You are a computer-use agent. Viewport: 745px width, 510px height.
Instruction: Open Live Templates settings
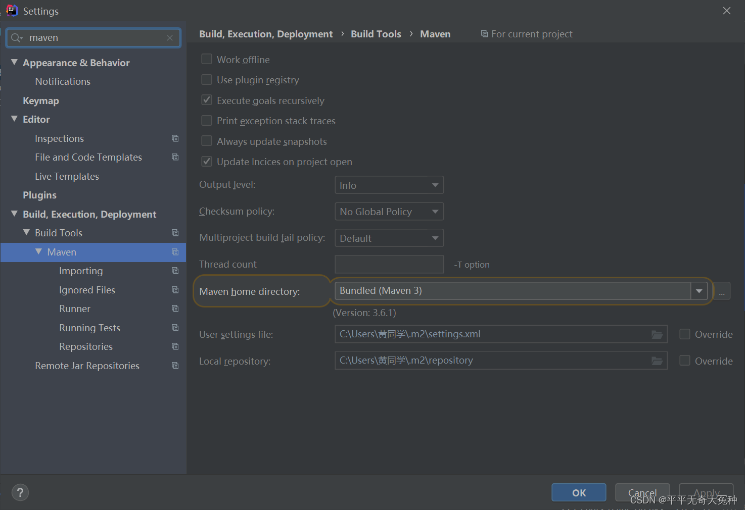67,176
